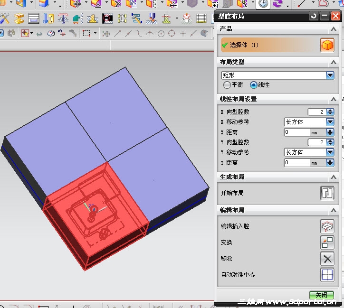Click the edit insert pocket icon

click(x=327, y=226)
